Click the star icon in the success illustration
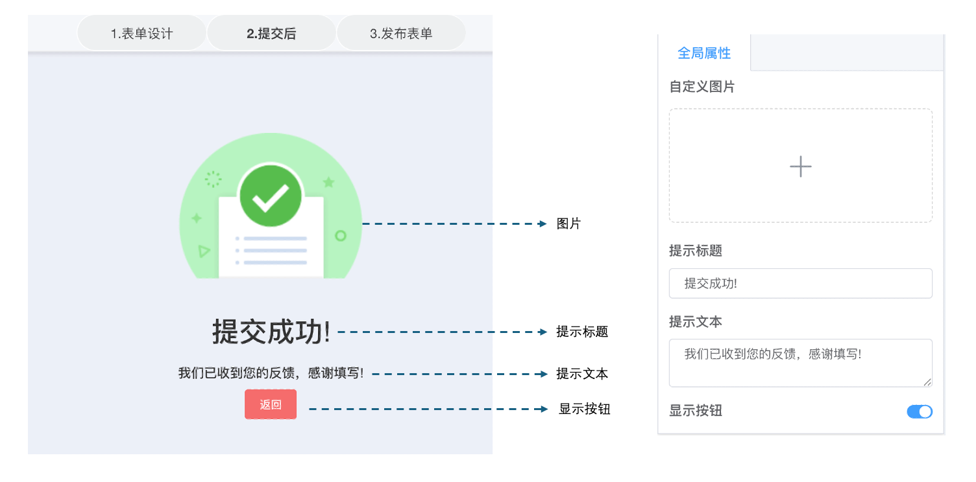Image resolution: width=976 pixels, height=482 pixels. 328,182
